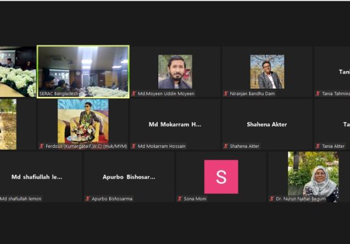This screenshot has width=350, height=244.
Task: Click muted mic icon beside Dr. Nurun Nahar Begum
Action: coord(272,199)
